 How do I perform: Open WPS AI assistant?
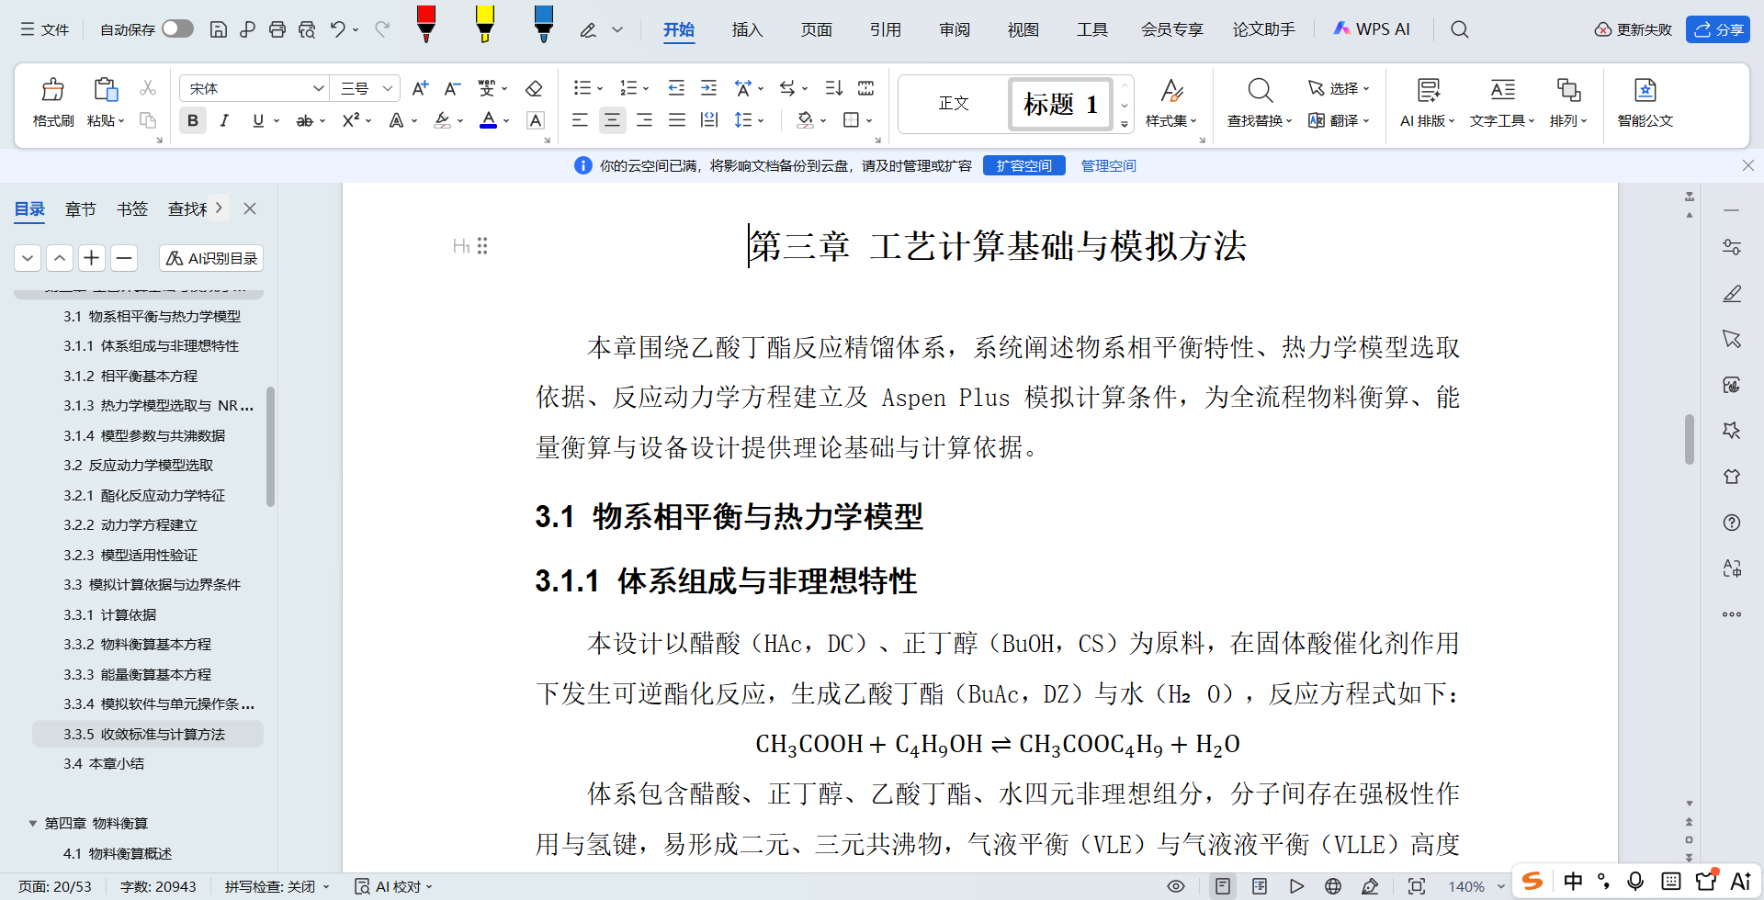pyautogui.click(x=1371, y=29)
